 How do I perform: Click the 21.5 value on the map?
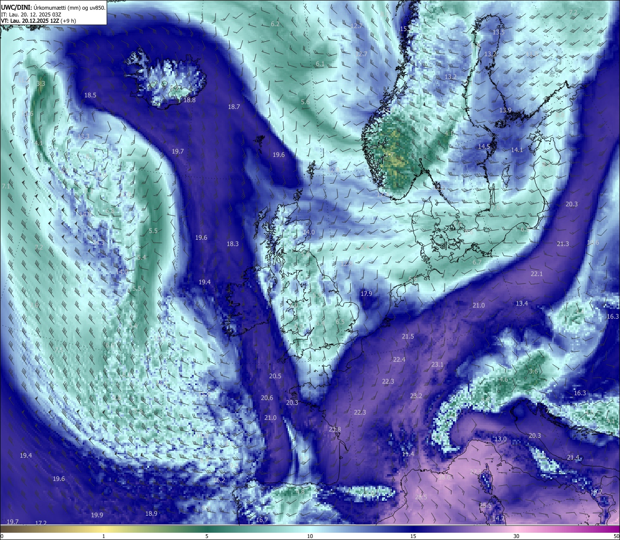tap(408, 337)
